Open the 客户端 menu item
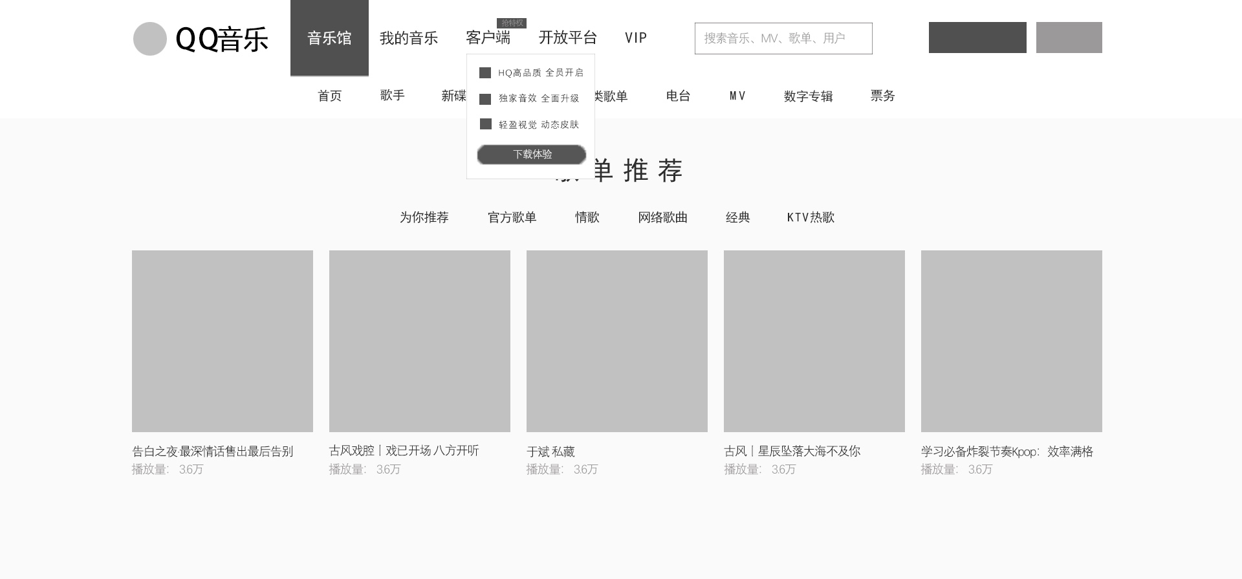The image size is (1242, 579). pyautogui.click(x=488, y=38)
